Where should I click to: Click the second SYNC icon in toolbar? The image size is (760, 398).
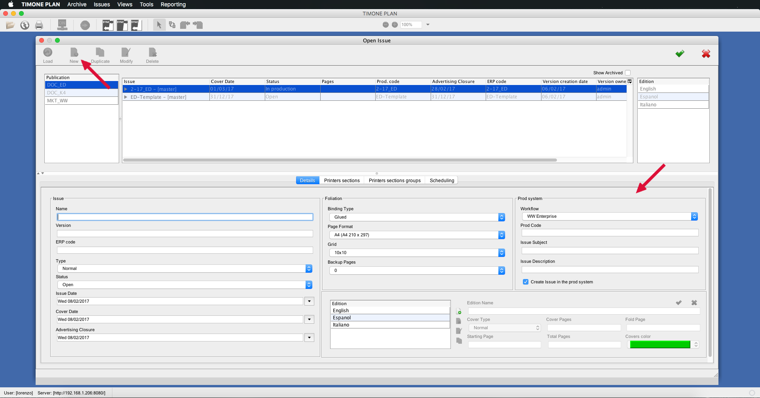pyautogui.click(x=122, y=25)
